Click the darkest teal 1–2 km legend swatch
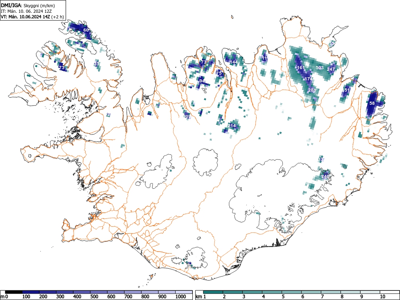The width and height of the screenshot is (400, 300). pyautogui.click(x=213, y=292)
